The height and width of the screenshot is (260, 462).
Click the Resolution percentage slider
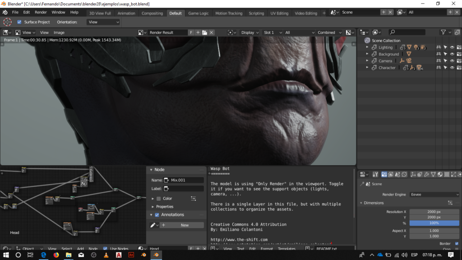[434, 223]
